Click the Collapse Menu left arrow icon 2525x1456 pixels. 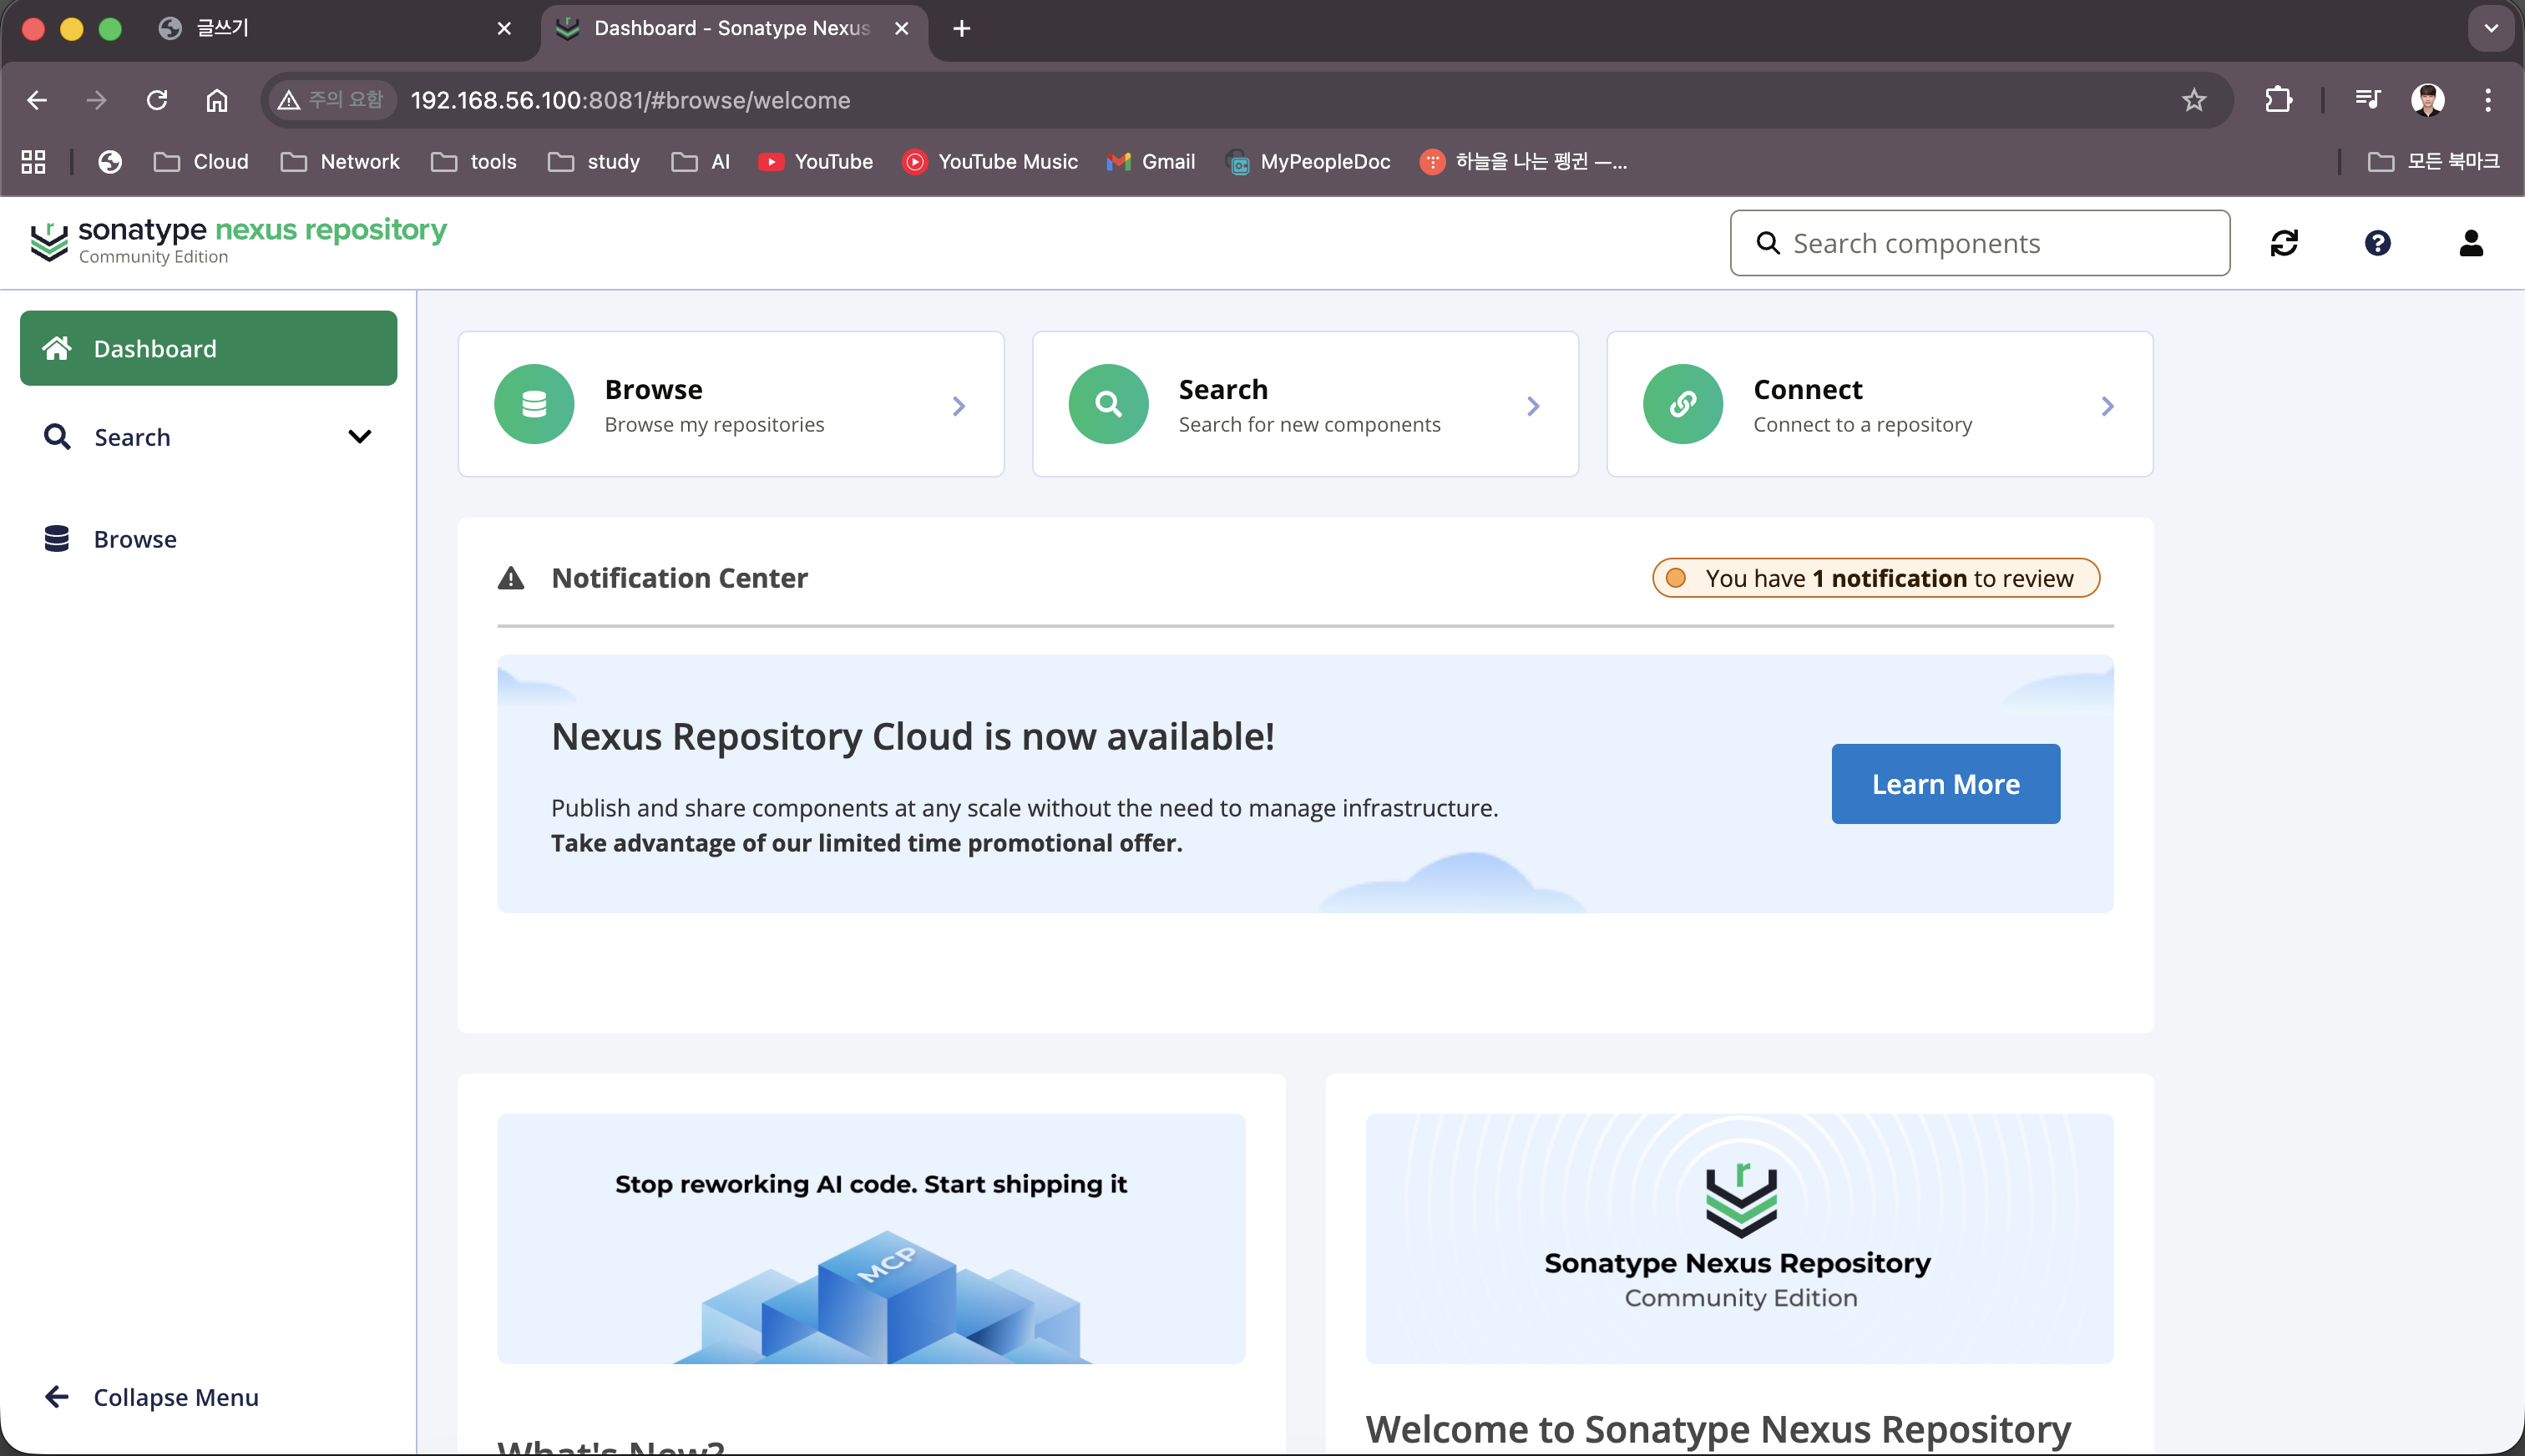pos(57,1397)
